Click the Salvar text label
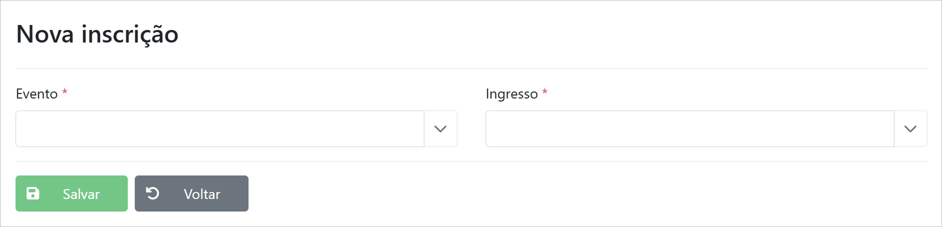This screenshot has height=227, width=942. [x=81, y=194]
